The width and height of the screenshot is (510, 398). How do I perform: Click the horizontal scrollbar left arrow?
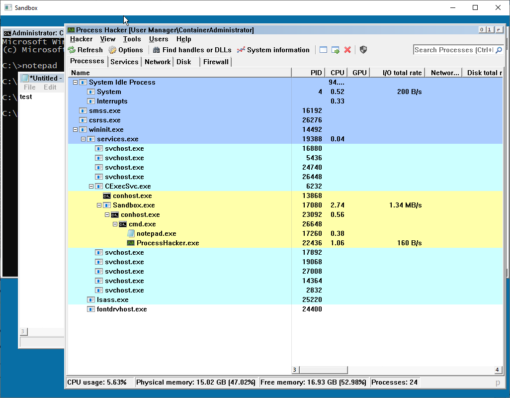point(295,370)
